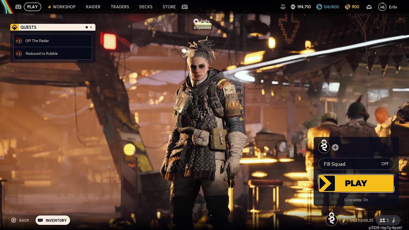
Task: Open the Off The Radar quest
Action: coord(53,41)
